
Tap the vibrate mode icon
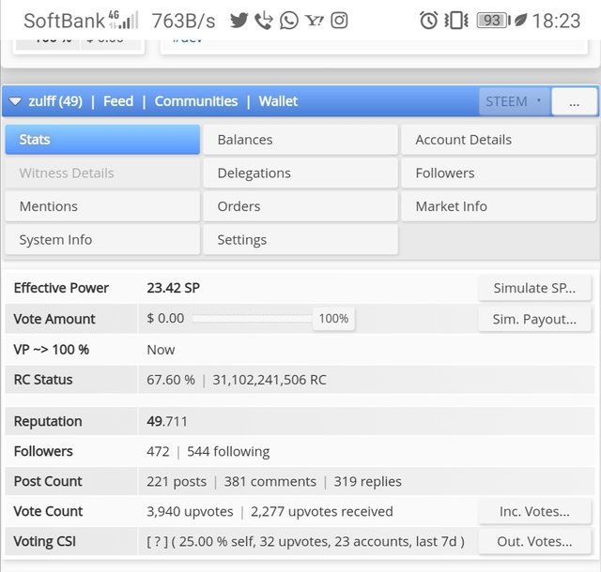pyautogui.click(x=456, y=21)
